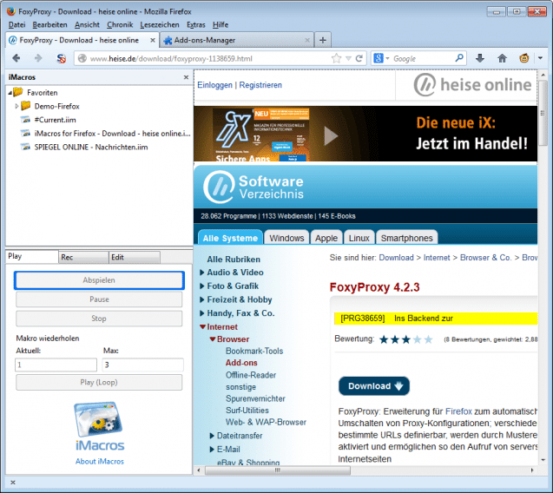
Task: Open the downloads arrow icon
Action: 479,58
